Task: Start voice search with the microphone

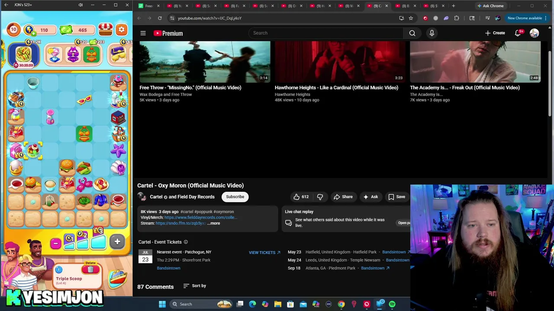Action: click(x=432, y=33)
